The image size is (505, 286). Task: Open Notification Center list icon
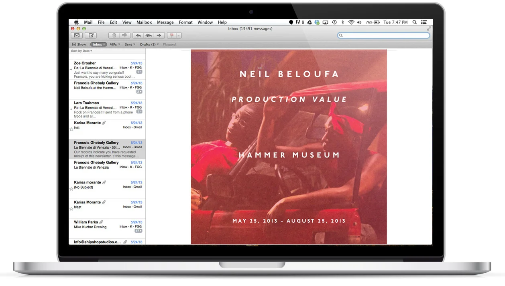[424, 22]
